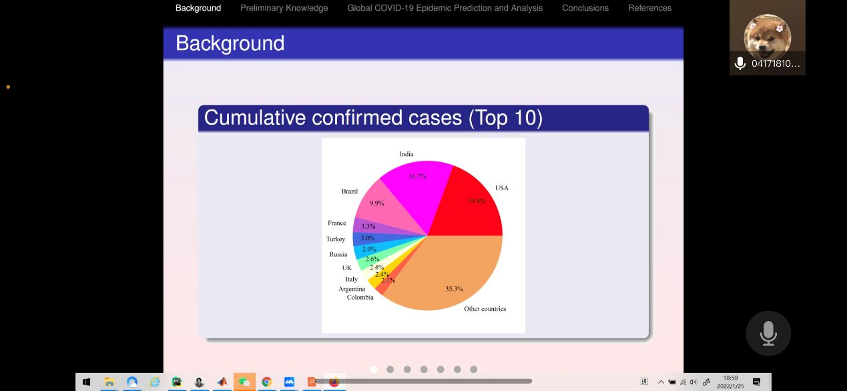Click the WPS Presentation taskbar icon
The image size is (847, 391).
pos(311,382)
